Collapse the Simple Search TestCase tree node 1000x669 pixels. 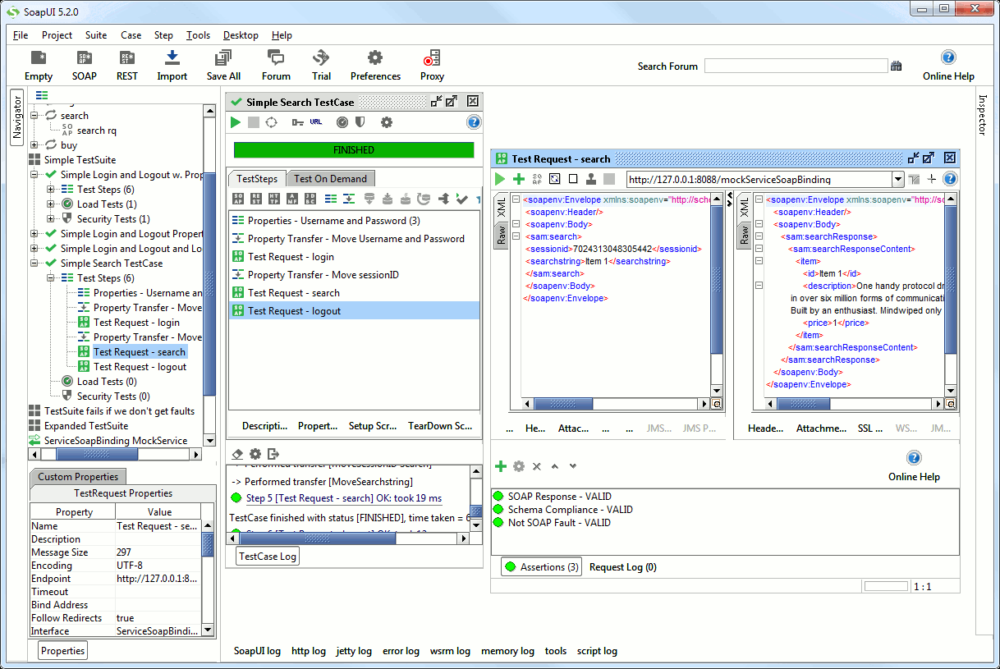coord(35,263)
